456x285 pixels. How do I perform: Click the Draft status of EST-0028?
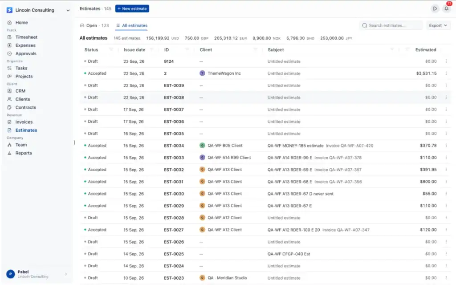tap(91, 217)
